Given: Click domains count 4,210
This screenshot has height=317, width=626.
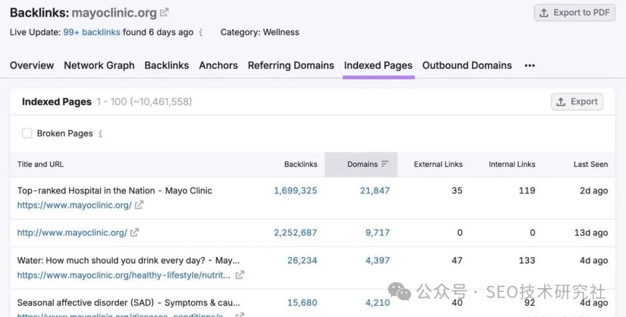Looking at the screenshot, I should pos(378,303).
